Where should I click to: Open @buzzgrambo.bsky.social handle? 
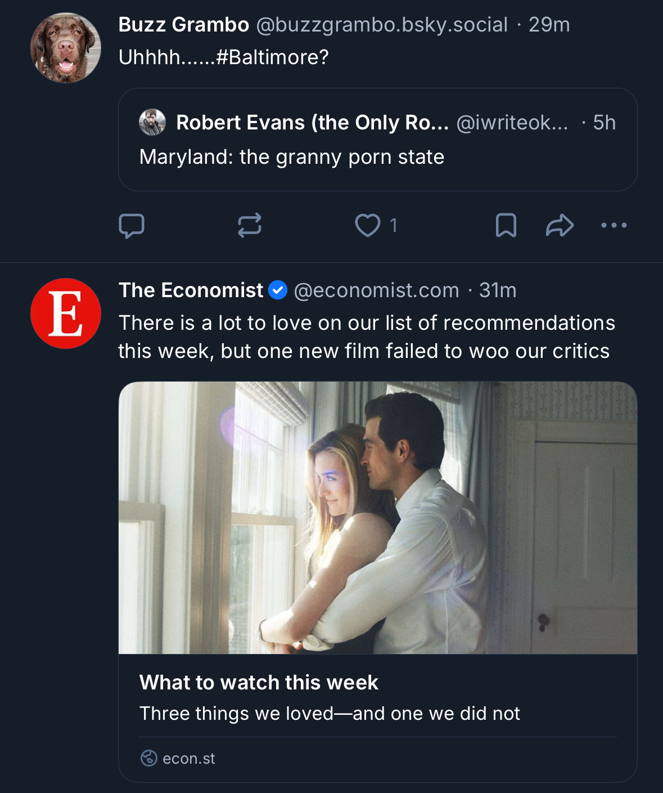point(382,25)
